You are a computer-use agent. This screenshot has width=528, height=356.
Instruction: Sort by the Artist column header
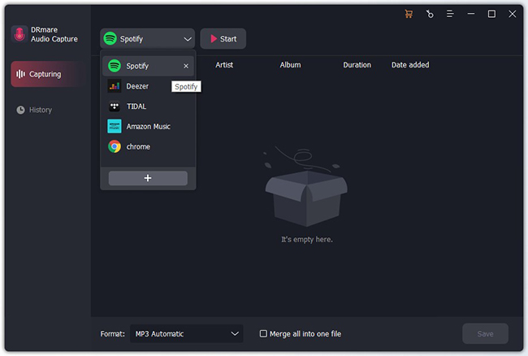(224, 65)
